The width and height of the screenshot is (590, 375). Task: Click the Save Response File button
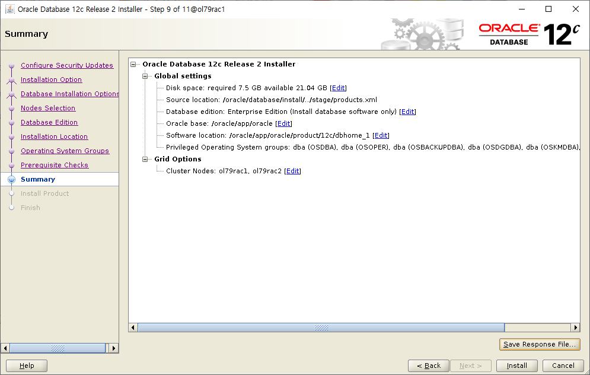tap(540, 344)
